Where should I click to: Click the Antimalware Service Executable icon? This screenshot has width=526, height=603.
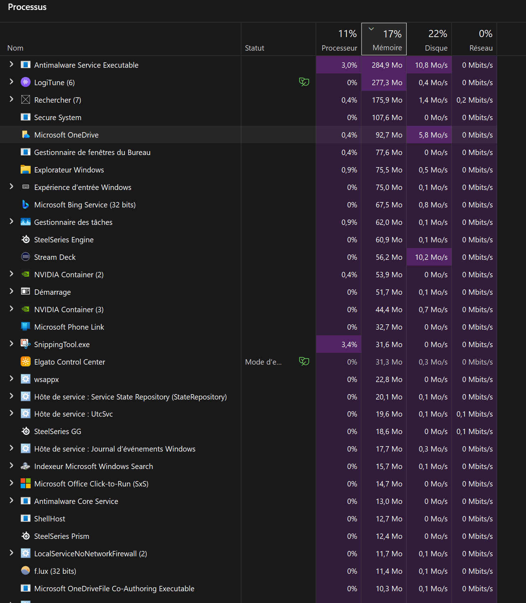pyautogui.click(x=26, y=65)
